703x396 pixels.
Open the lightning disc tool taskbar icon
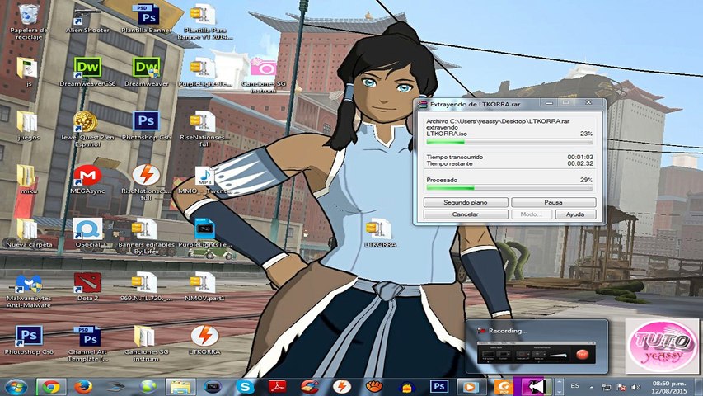coord(342,387)
